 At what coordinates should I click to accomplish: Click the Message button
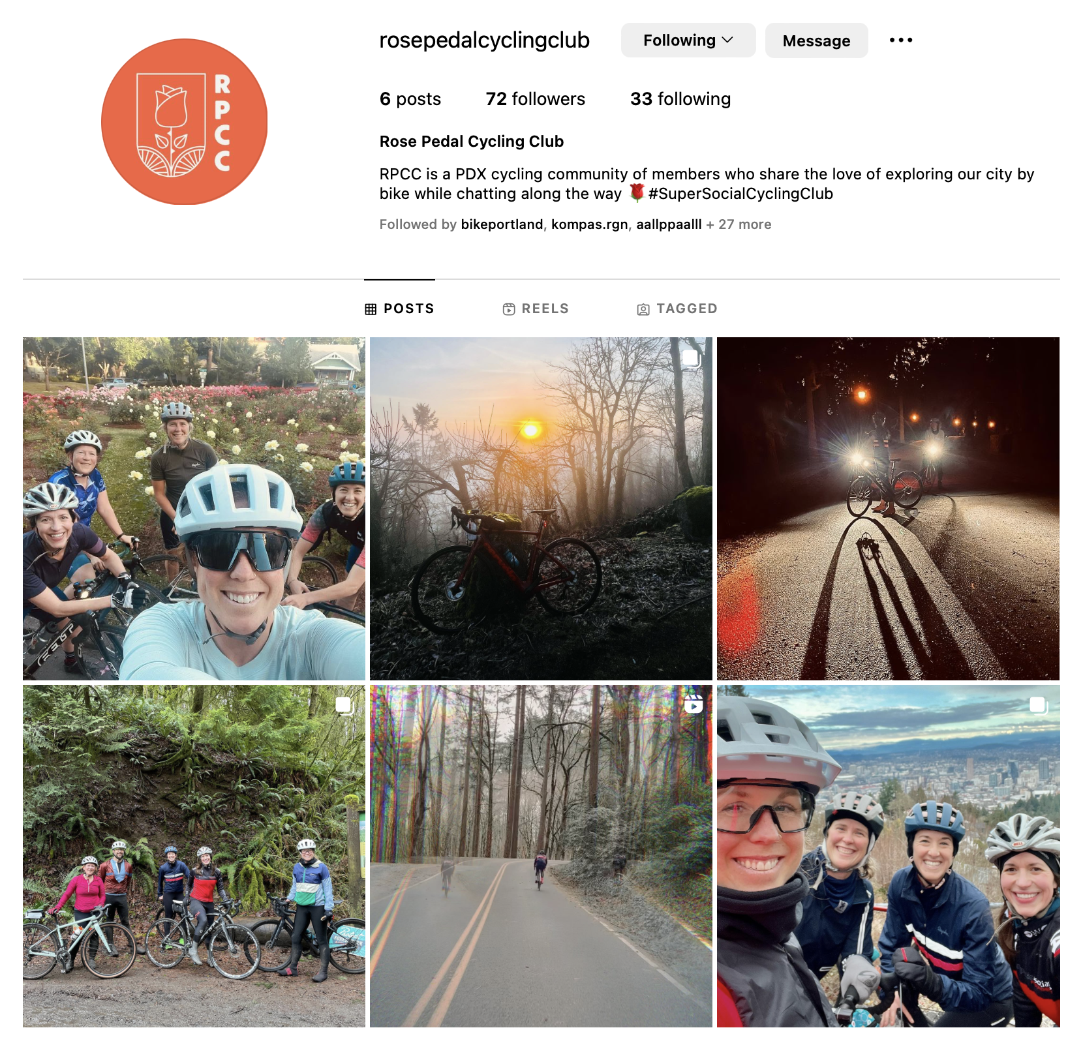pyautogui.click(x=816, y=40)
